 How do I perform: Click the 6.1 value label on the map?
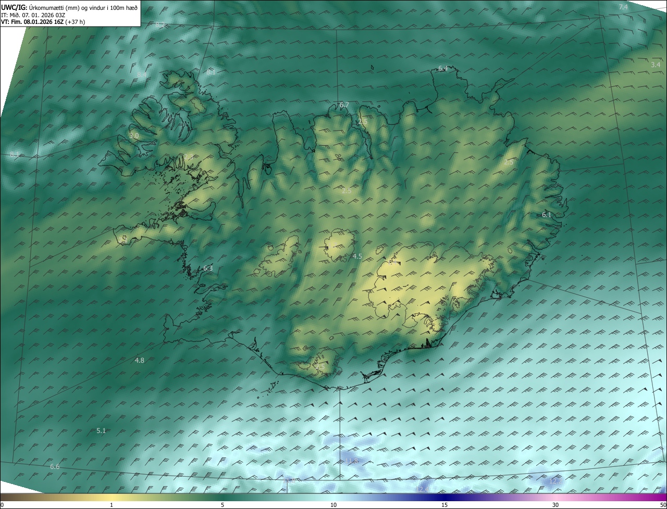(547, 214)
